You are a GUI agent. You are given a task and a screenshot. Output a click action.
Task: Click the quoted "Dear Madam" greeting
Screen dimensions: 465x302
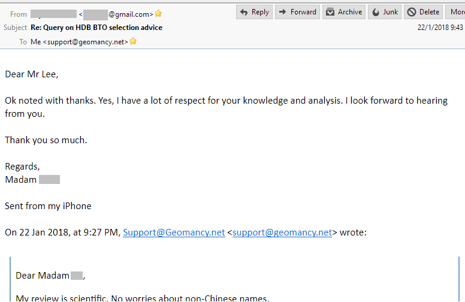43,276
